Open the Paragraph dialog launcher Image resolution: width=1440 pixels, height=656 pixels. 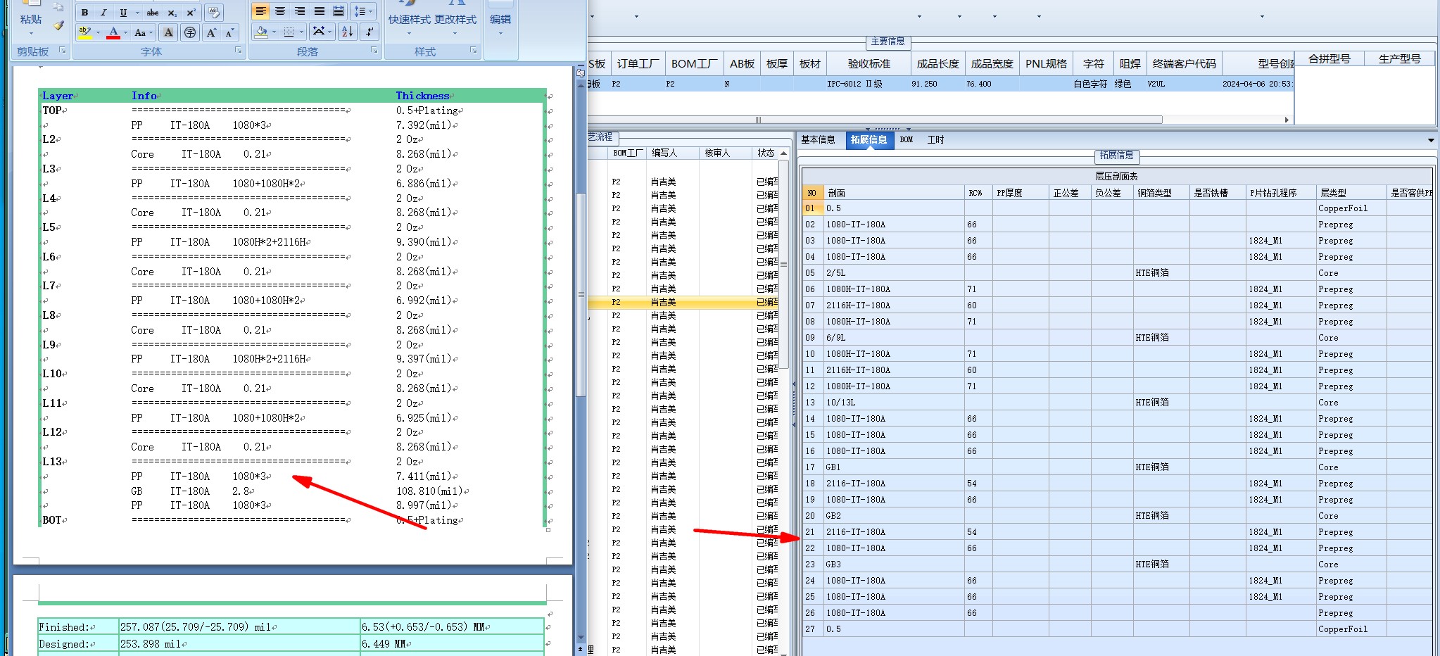374,51
